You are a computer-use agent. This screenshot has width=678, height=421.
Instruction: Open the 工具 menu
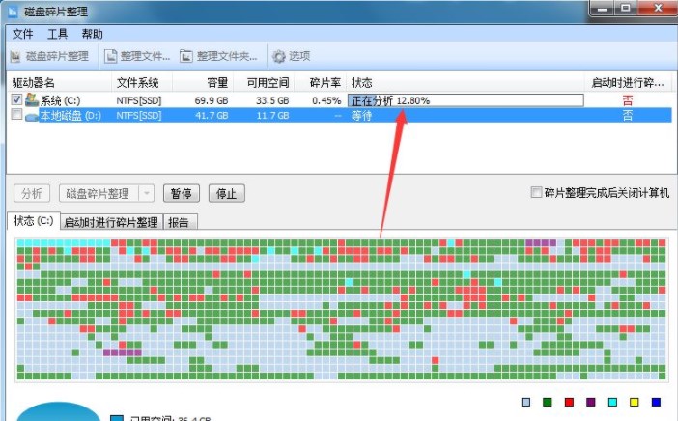(58, 34)
